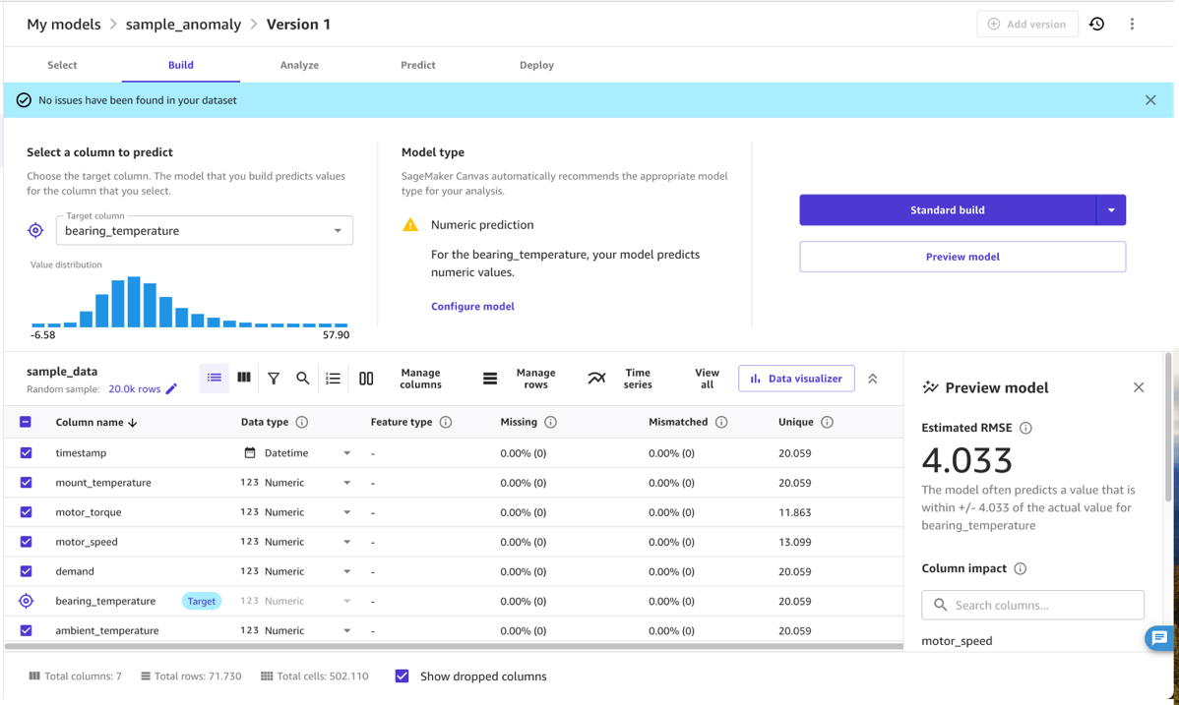Click the tallest bar in value distribution
This screenshot has width=1179, height=705.
[134, 302]
